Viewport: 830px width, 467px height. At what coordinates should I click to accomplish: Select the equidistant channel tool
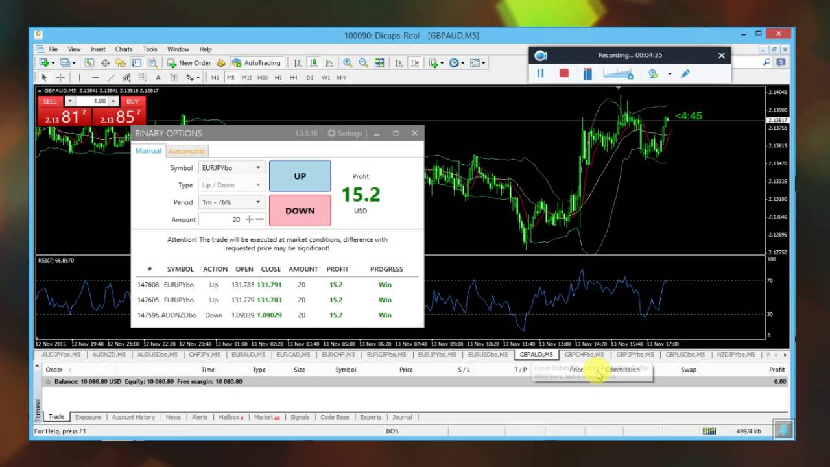click(x=127, y=77)
